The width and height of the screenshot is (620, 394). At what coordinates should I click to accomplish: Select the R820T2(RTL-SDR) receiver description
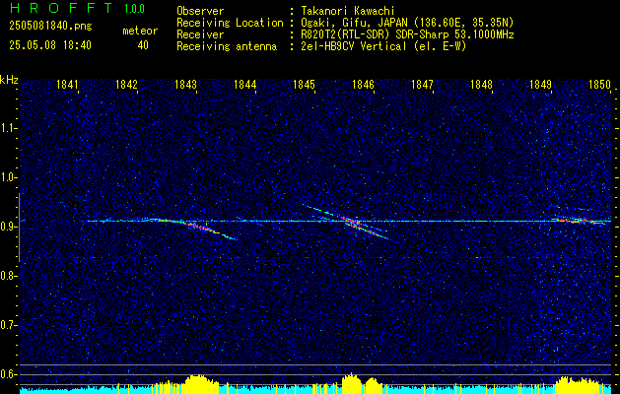click(x=407, y=34)
